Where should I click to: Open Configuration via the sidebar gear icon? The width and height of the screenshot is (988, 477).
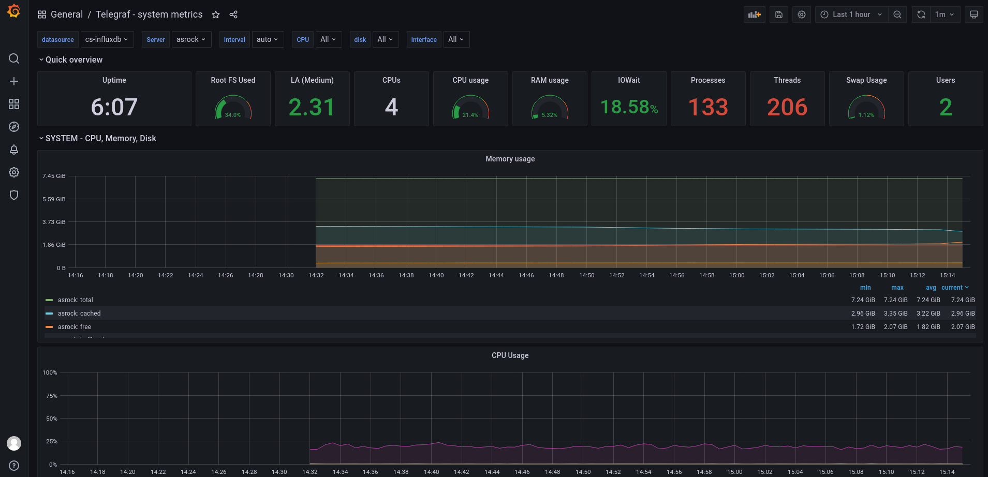tap(14, 172)
